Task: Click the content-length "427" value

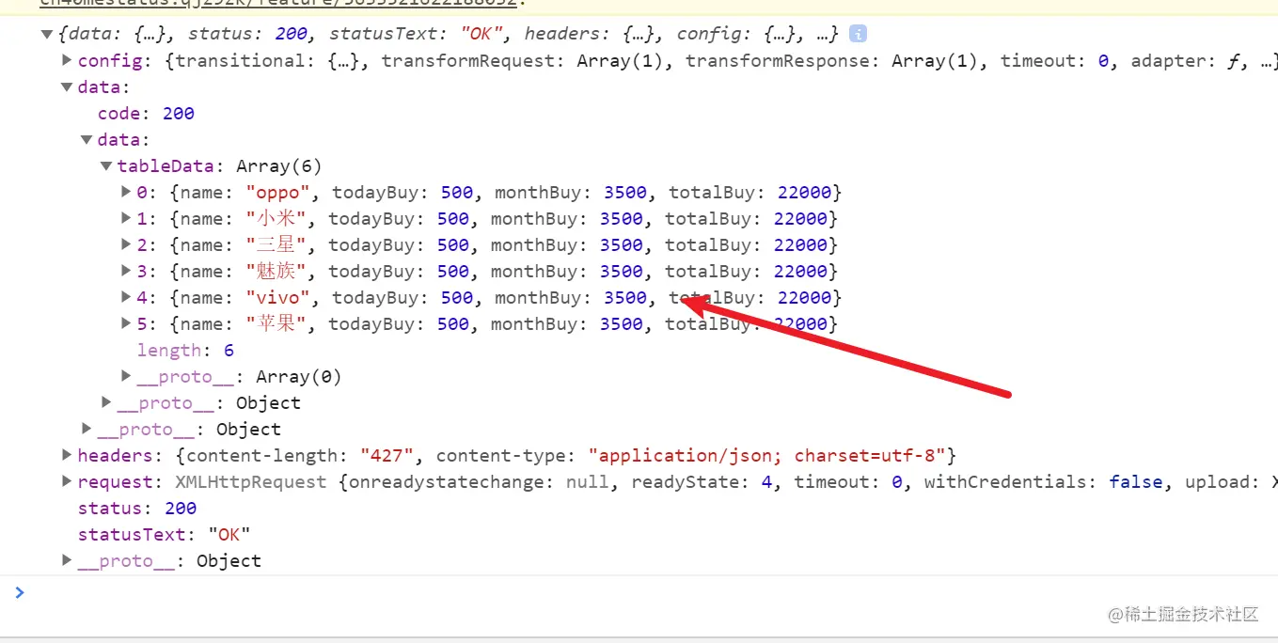Action: pyautogui.click(x=388, y=456)
